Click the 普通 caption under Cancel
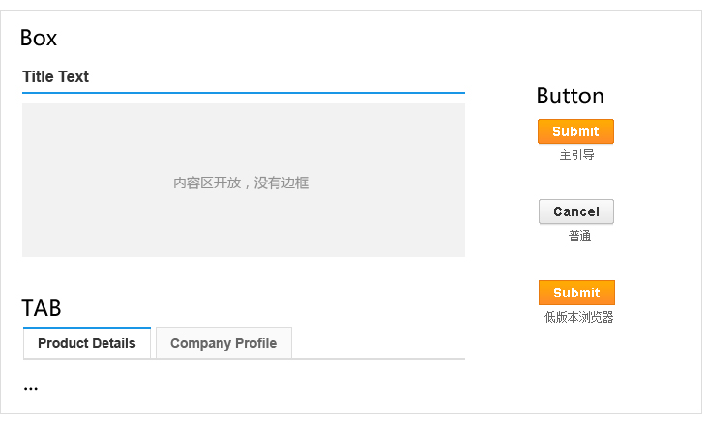The width and height of the screenshot is (706, 423). [x=579, y=237]
